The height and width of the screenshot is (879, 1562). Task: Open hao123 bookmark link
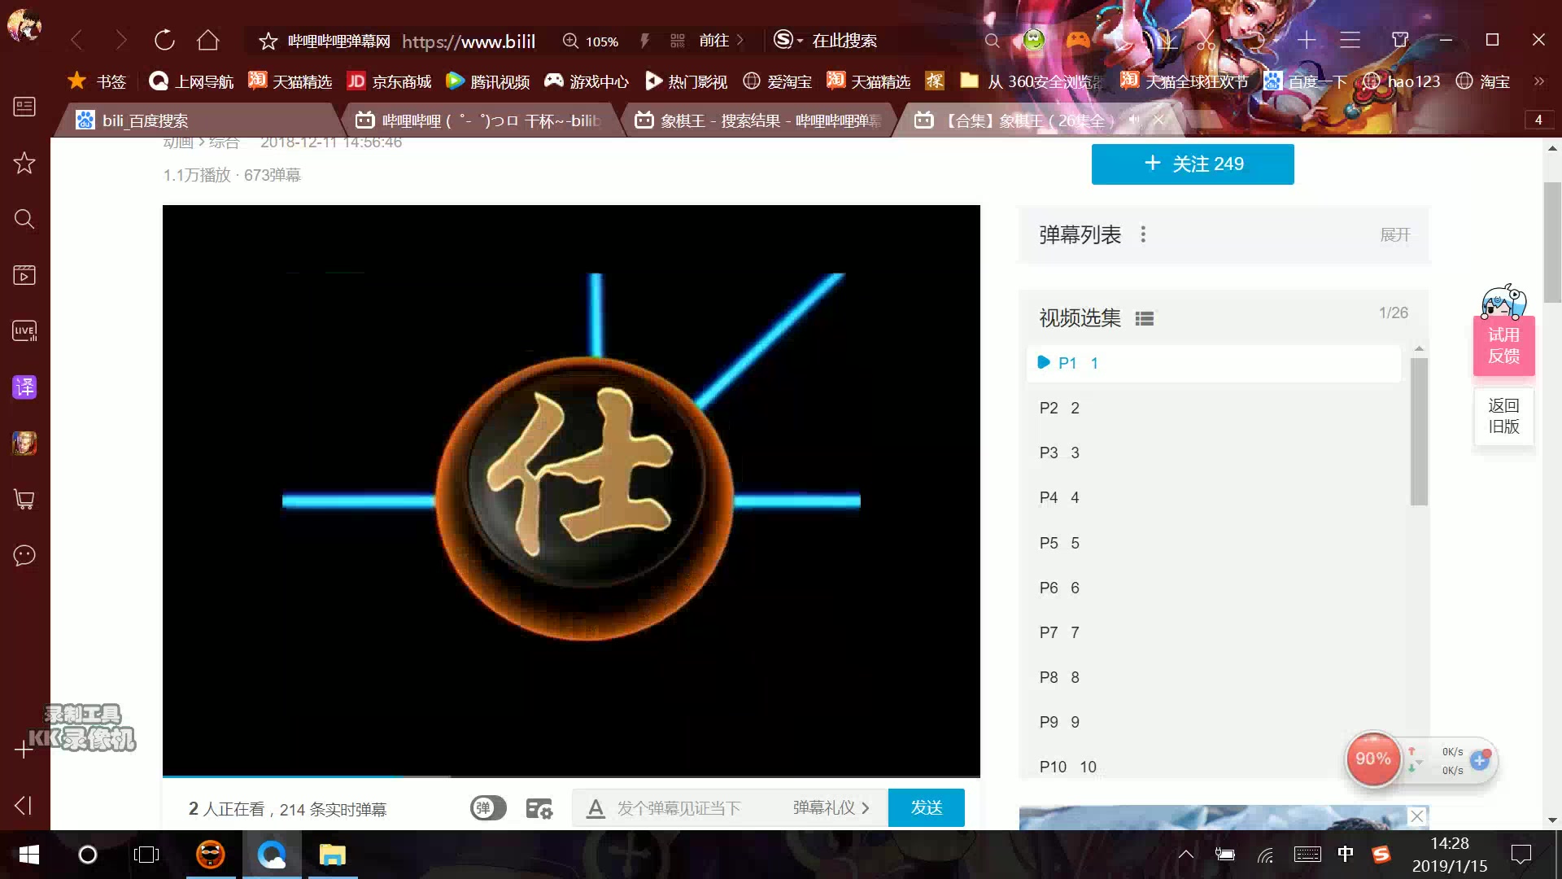click(1402, 81)
